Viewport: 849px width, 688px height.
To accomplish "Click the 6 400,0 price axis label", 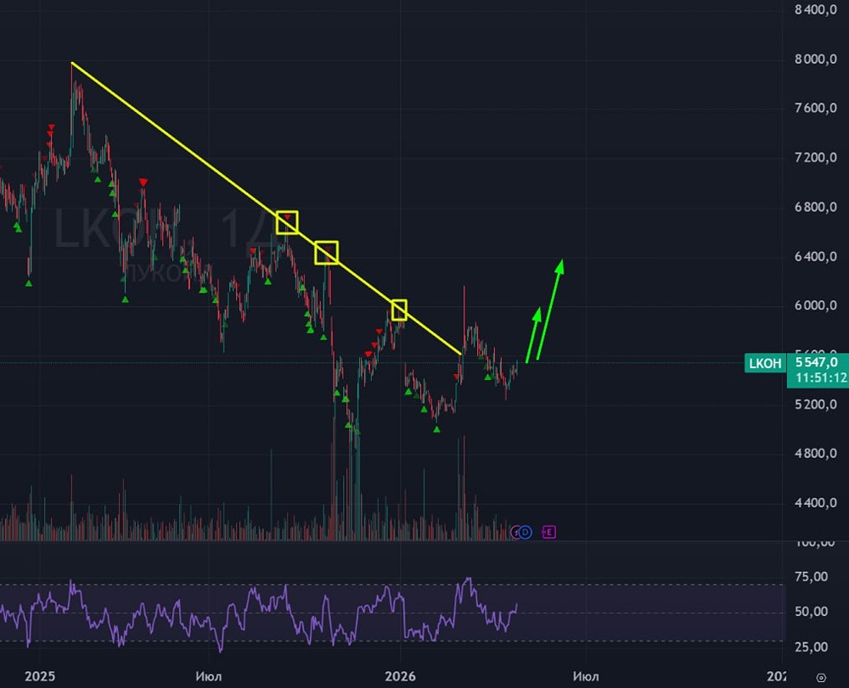I will pos(816,256).
